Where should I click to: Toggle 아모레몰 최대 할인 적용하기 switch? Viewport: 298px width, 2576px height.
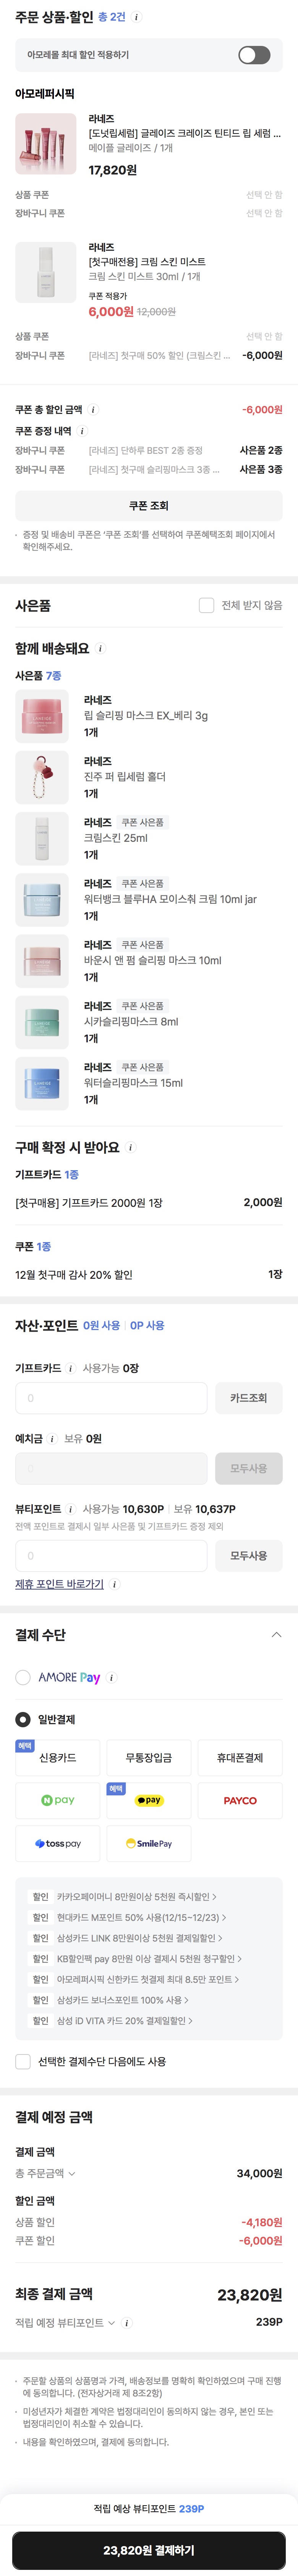tap(254, 55)
